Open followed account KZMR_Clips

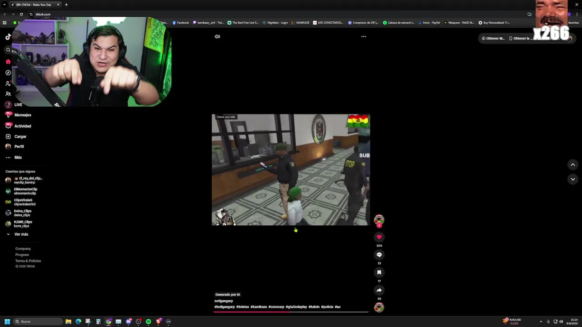[x=19, y=224]
